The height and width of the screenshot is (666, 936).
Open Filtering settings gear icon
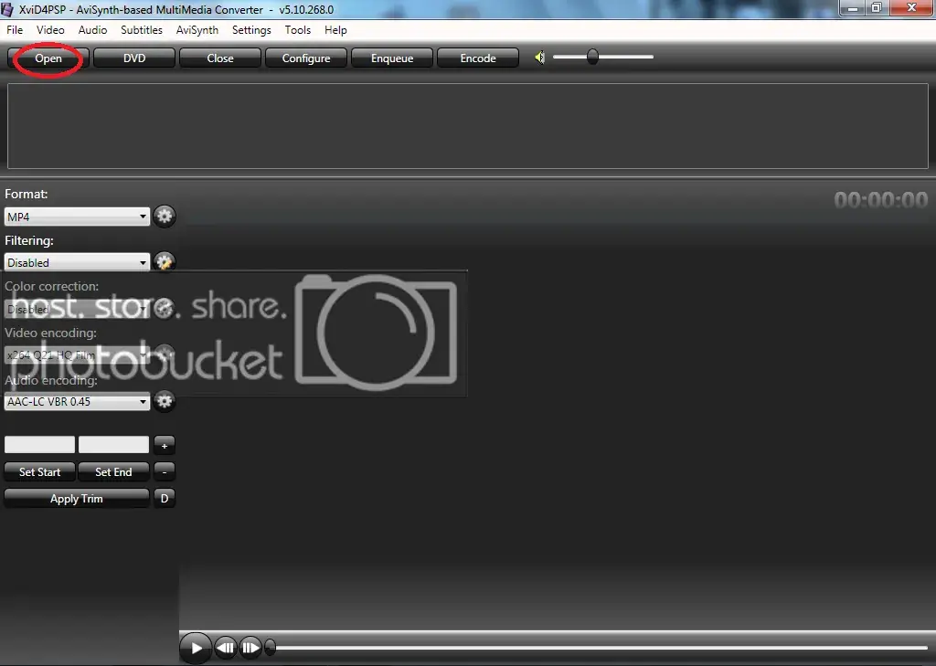pos(165,260)
